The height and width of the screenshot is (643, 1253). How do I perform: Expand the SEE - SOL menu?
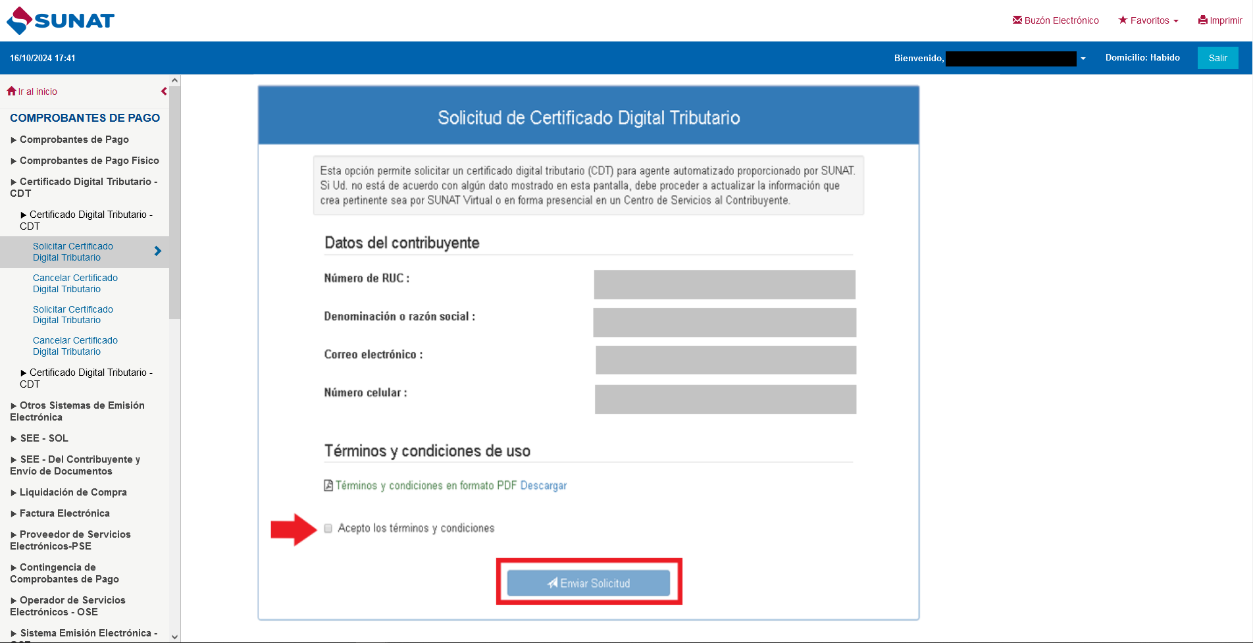tap(39, 438)
